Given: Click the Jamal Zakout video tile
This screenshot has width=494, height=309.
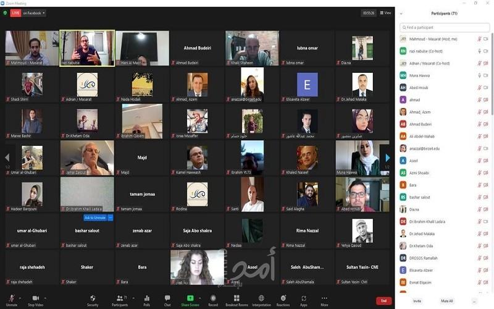Looking at the screenshot, I should tap(87, 158).
